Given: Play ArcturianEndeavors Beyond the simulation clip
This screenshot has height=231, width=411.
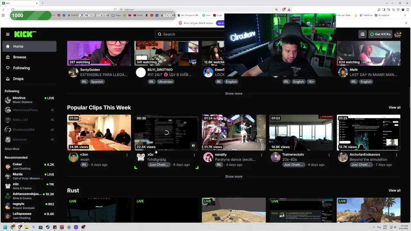Looking at the screenshot, I should coord(369,133).
